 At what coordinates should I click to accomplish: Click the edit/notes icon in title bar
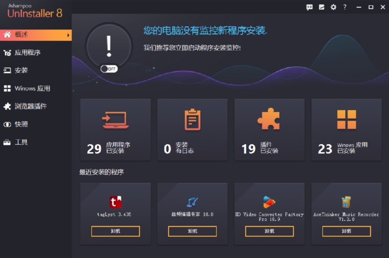click(x=322, y=7)
